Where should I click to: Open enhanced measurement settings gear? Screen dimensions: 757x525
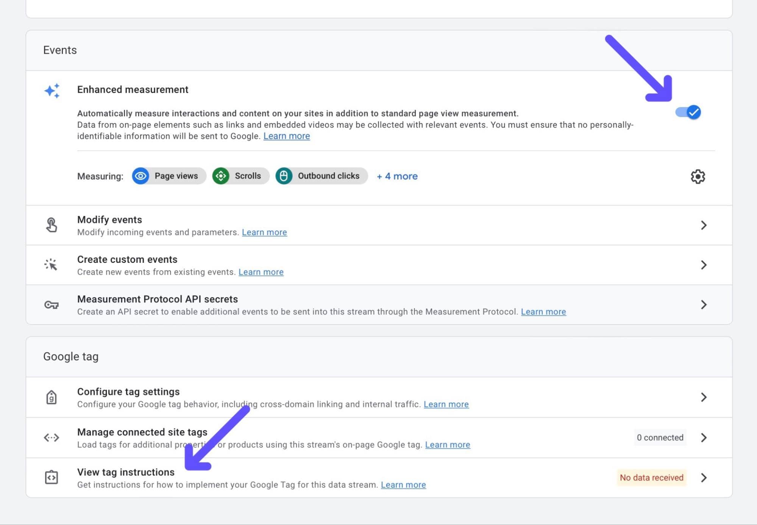pos(698,176)
